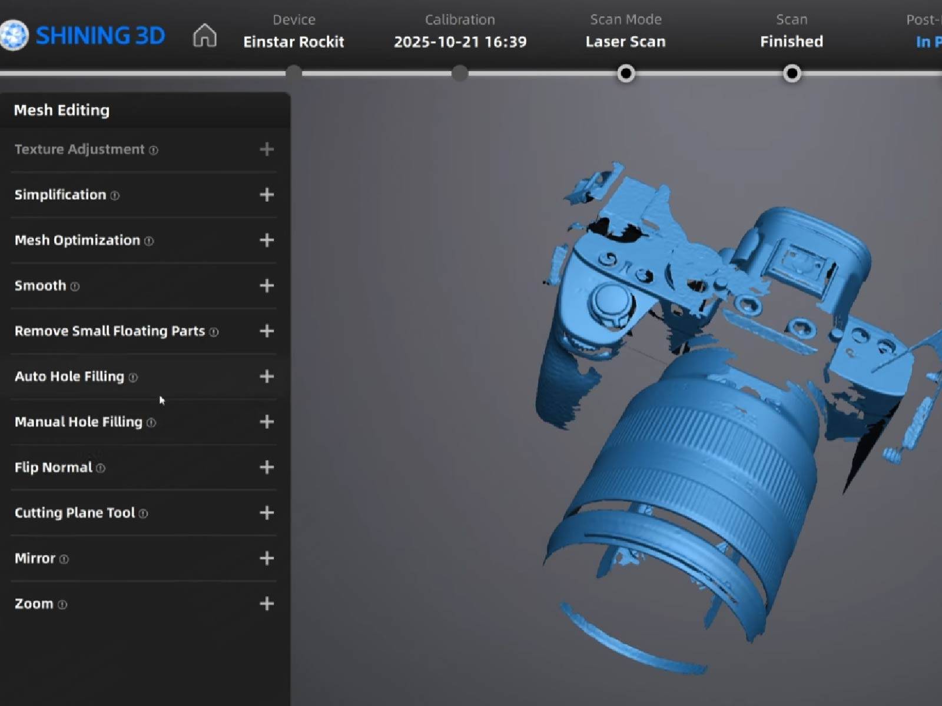The height and width of the screenshot is (706, 942).
Task: Switch to the Scan Finished step
Action: [x=791, y=32]
